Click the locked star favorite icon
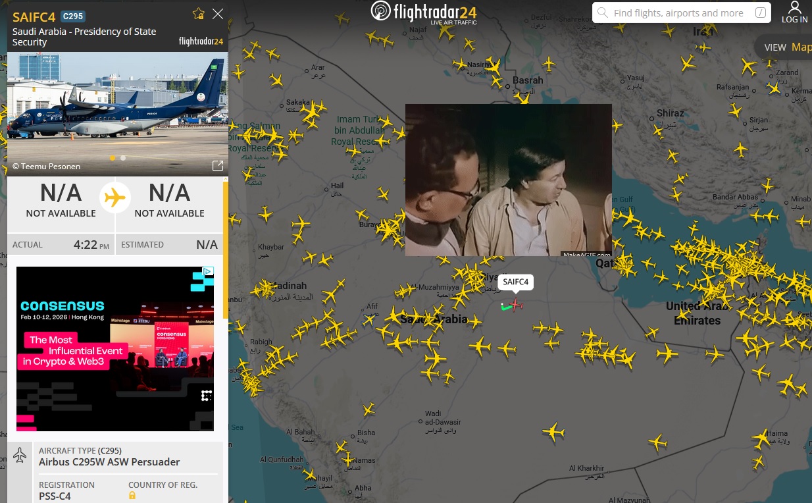 (198, 14)
